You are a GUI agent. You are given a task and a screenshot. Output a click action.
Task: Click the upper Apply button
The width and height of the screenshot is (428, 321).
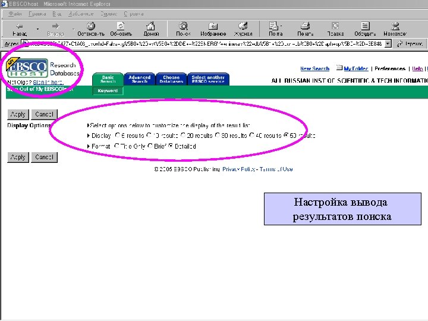pyautogui.click(x=18, y=114)
